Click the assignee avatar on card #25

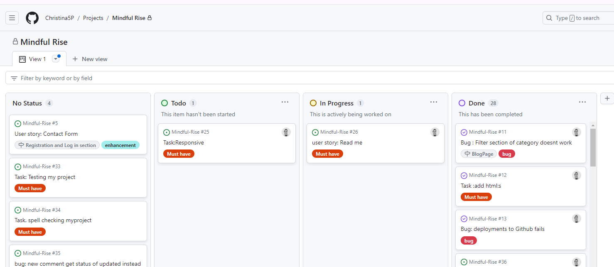(286, 132)
